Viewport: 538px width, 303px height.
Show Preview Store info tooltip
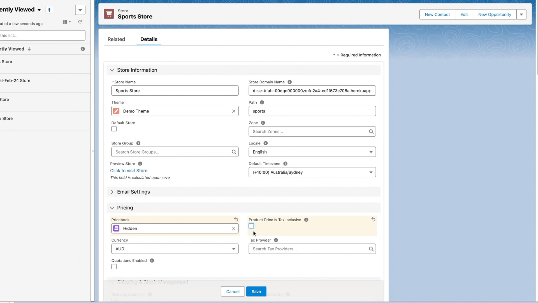pyautogui.click(x=140, y=164)
